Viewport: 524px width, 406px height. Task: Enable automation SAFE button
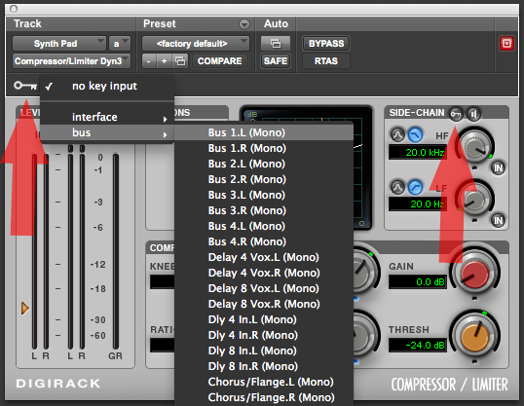click(x=276, y=61)
